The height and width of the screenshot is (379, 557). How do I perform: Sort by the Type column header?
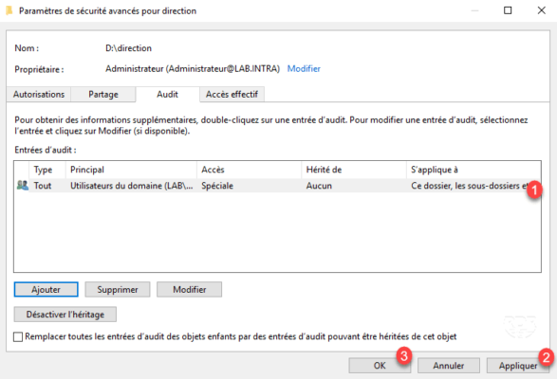tap(47, 170)
